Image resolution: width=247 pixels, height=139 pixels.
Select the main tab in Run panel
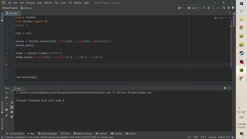tap(19, 88)
